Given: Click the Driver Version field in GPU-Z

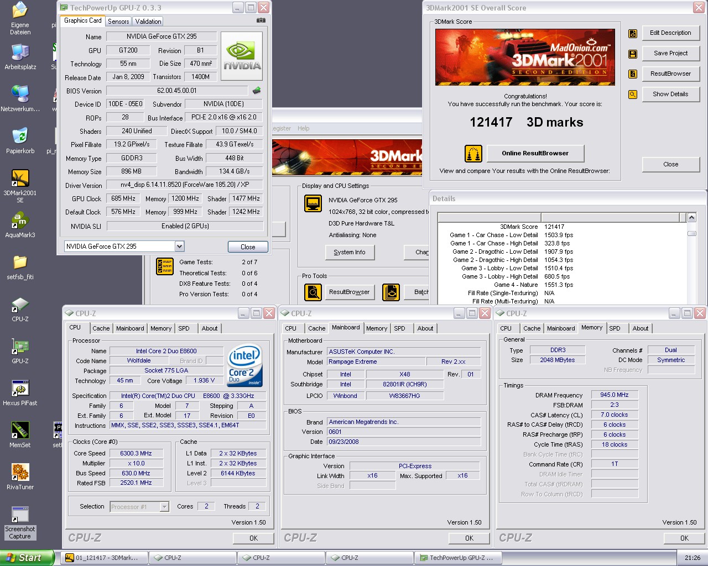Looking at the screenshot, I should (x=185, y=185).
